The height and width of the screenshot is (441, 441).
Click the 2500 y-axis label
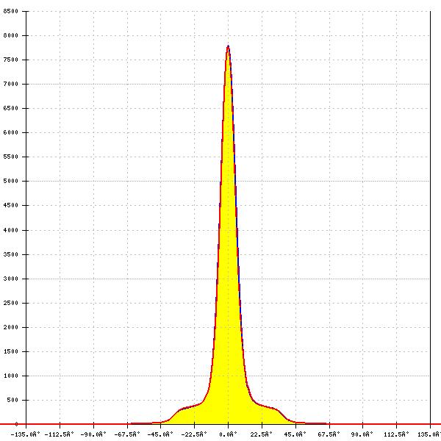pyautogui.click(x=11, y=303)
